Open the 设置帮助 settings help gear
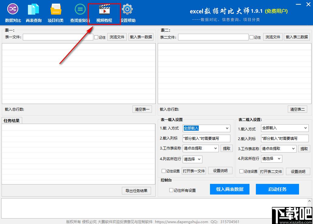 pos(128,13)
